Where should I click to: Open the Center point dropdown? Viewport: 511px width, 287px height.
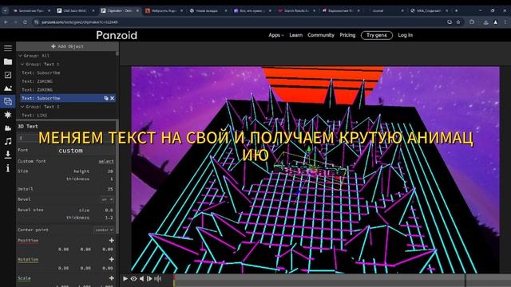tap(104, 230)
